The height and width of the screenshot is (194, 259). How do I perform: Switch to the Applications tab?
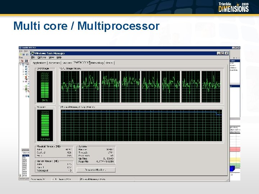39,63
